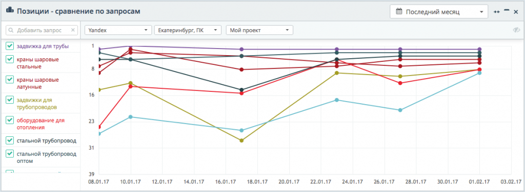
Task: Clear the query field with the X icon
Action: pos(73,30)
